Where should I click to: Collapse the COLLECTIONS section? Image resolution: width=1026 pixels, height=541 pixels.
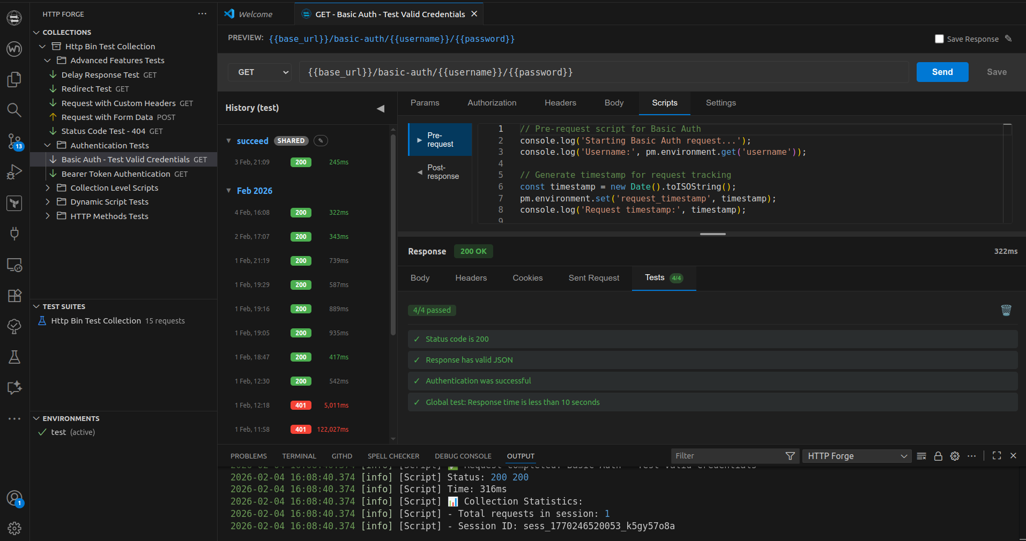coord(36,32)
